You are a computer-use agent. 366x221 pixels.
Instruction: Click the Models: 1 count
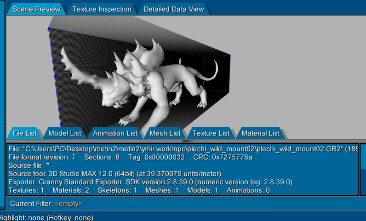coord(202,190)
